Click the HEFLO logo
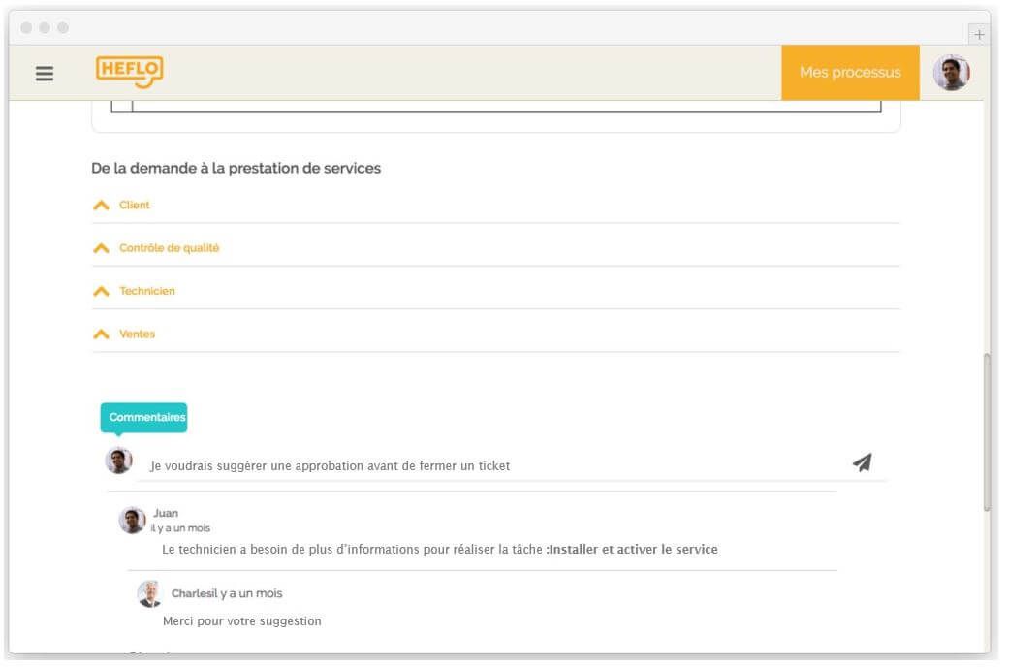Image resolution: width=1009 pixels, height=668 pixels. (129, 72)
